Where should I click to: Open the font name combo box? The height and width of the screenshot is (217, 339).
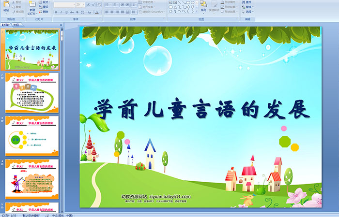64,4
